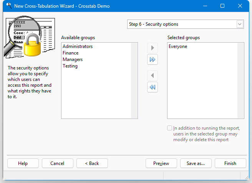Select Administrators in Available groups
Viewport: 252px width, 183px height.
[78, 46]
